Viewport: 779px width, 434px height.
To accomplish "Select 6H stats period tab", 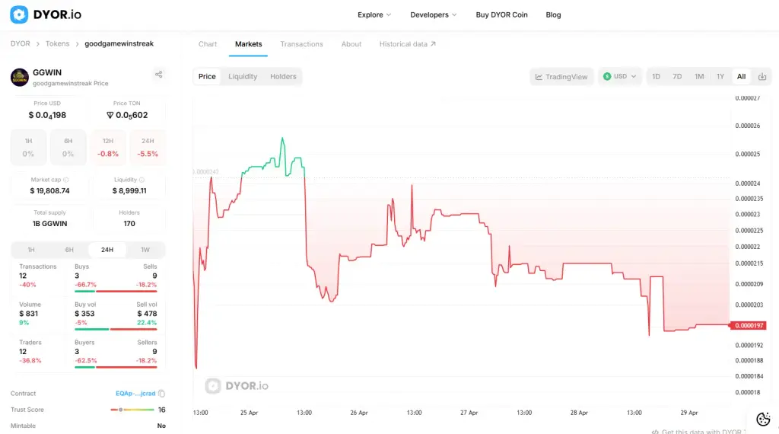I will tap(69, 250).
